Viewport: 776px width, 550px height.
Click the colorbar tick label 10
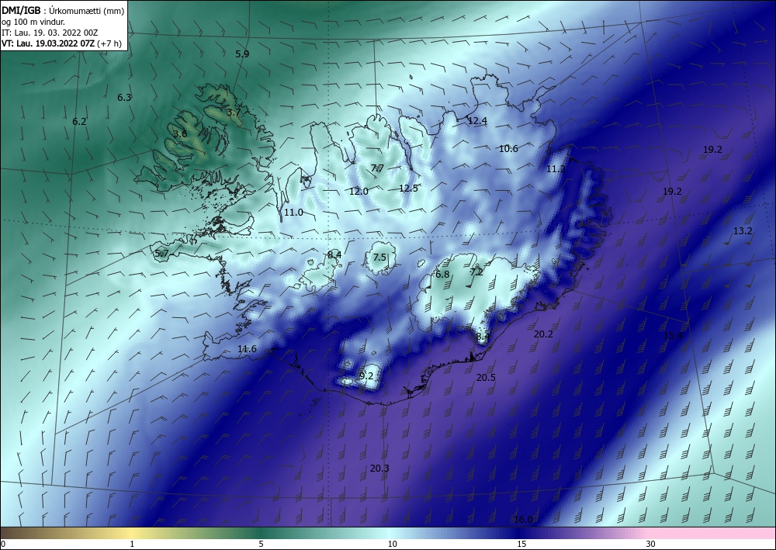[x=393, y=545]
